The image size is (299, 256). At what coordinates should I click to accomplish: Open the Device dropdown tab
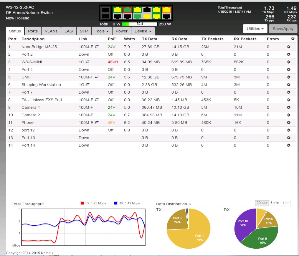(x=143, y=31)
